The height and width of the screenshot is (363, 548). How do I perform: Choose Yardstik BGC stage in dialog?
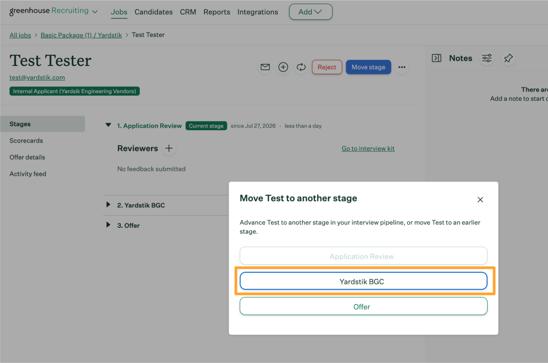coord(363,281)
